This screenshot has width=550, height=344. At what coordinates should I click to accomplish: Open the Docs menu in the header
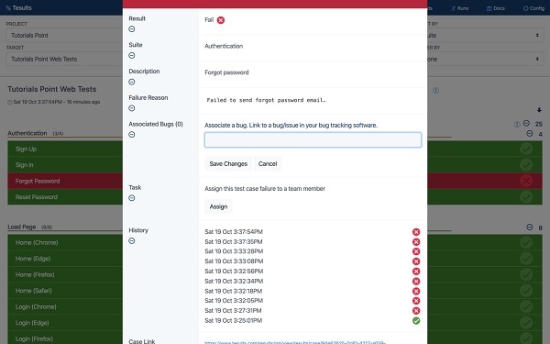496,8
